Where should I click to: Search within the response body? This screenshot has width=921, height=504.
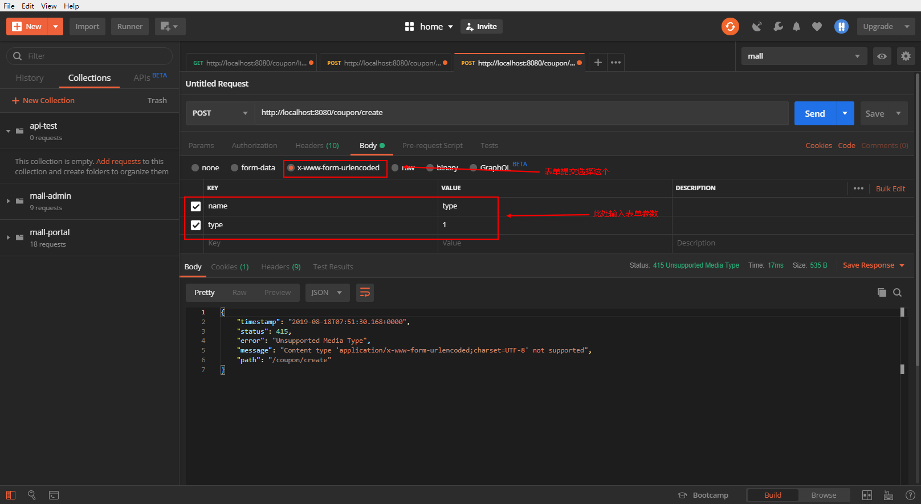[x=897, y=293]
